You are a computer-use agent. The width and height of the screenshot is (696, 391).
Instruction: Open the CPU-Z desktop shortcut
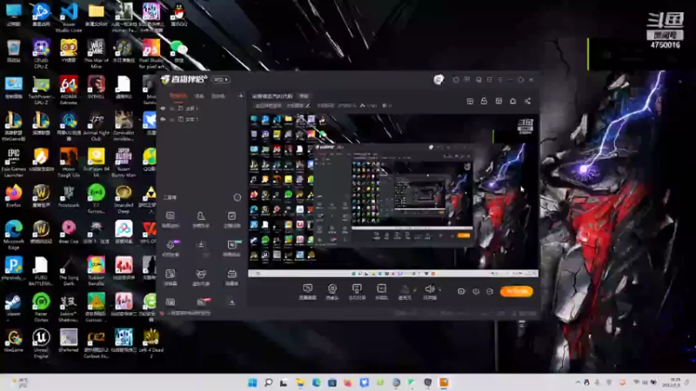pyautogui.click(x=41, y=54)
